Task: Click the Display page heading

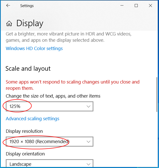Action: click(x=30, y=23)
